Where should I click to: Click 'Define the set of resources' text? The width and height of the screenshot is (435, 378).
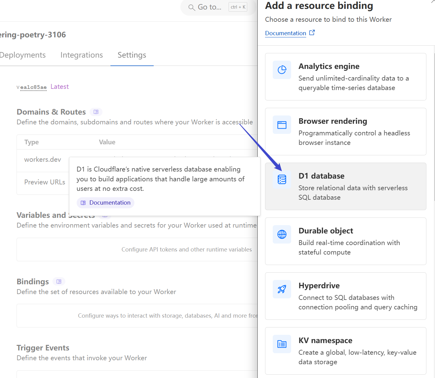click(96, 292)
